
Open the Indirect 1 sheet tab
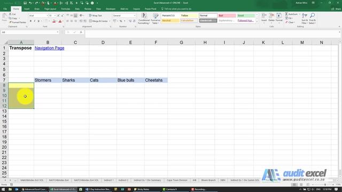[x=108, y=180]
